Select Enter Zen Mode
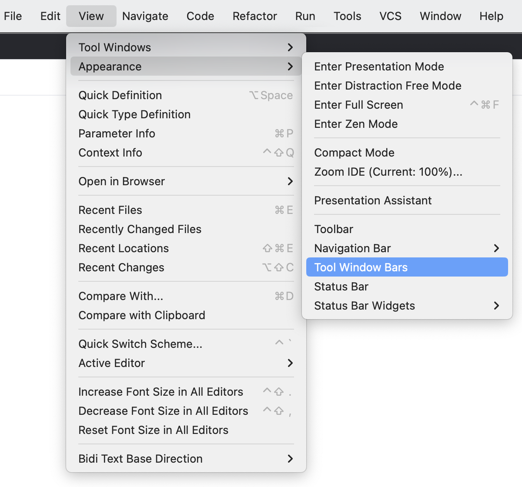This screenshot has width=522, height=487. (x=356, y=124)
